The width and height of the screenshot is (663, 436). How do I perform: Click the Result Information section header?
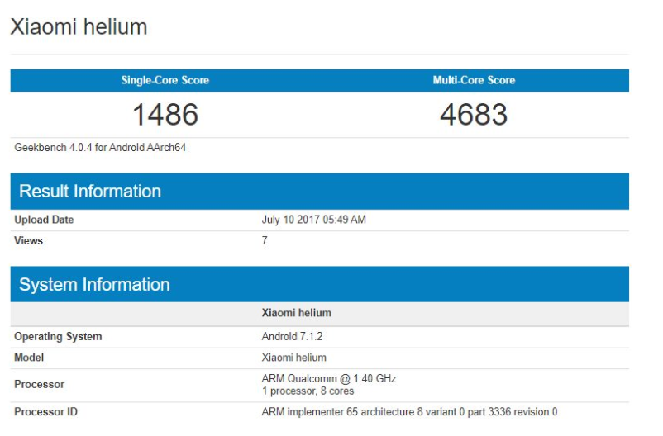click(x=90, y=192)
